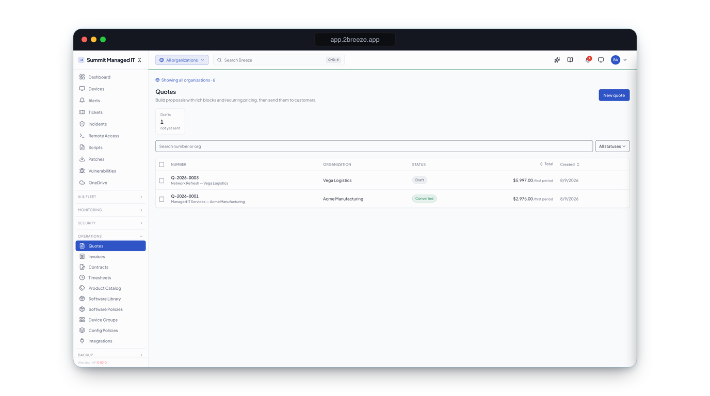Check the box for quote Q-2026-0001

point(162,199)
